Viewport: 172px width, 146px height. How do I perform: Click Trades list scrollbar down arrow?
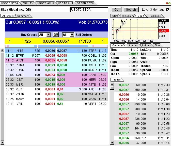[112, 143]
